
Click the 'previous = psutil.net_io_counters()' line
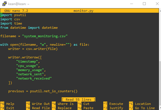[x=43, y=91]
